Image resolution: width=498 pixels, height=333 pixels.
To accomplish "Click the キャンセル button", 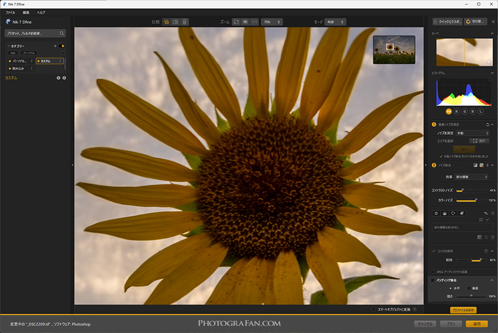I will coord(425,324).
